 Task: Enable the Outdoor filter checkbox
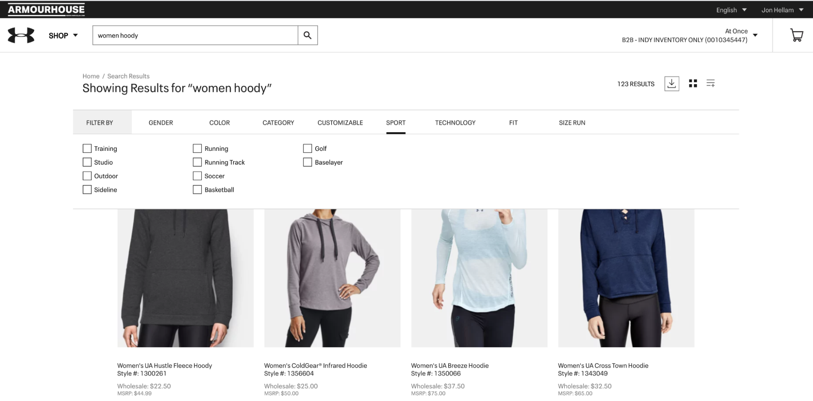pyautogui.click(x=87, y=176)
